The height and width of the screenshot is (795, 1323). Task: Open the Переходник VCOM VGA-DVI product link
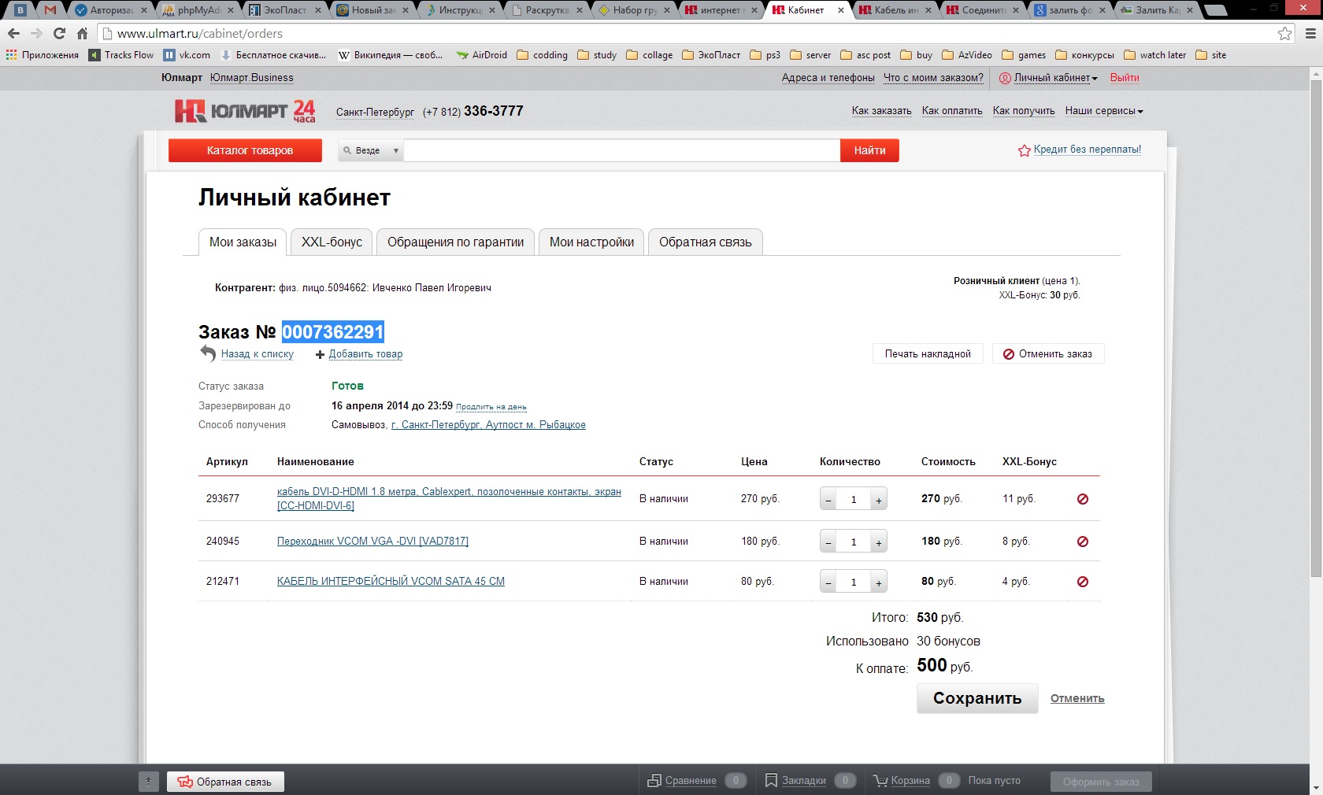(x=372, y=542)
